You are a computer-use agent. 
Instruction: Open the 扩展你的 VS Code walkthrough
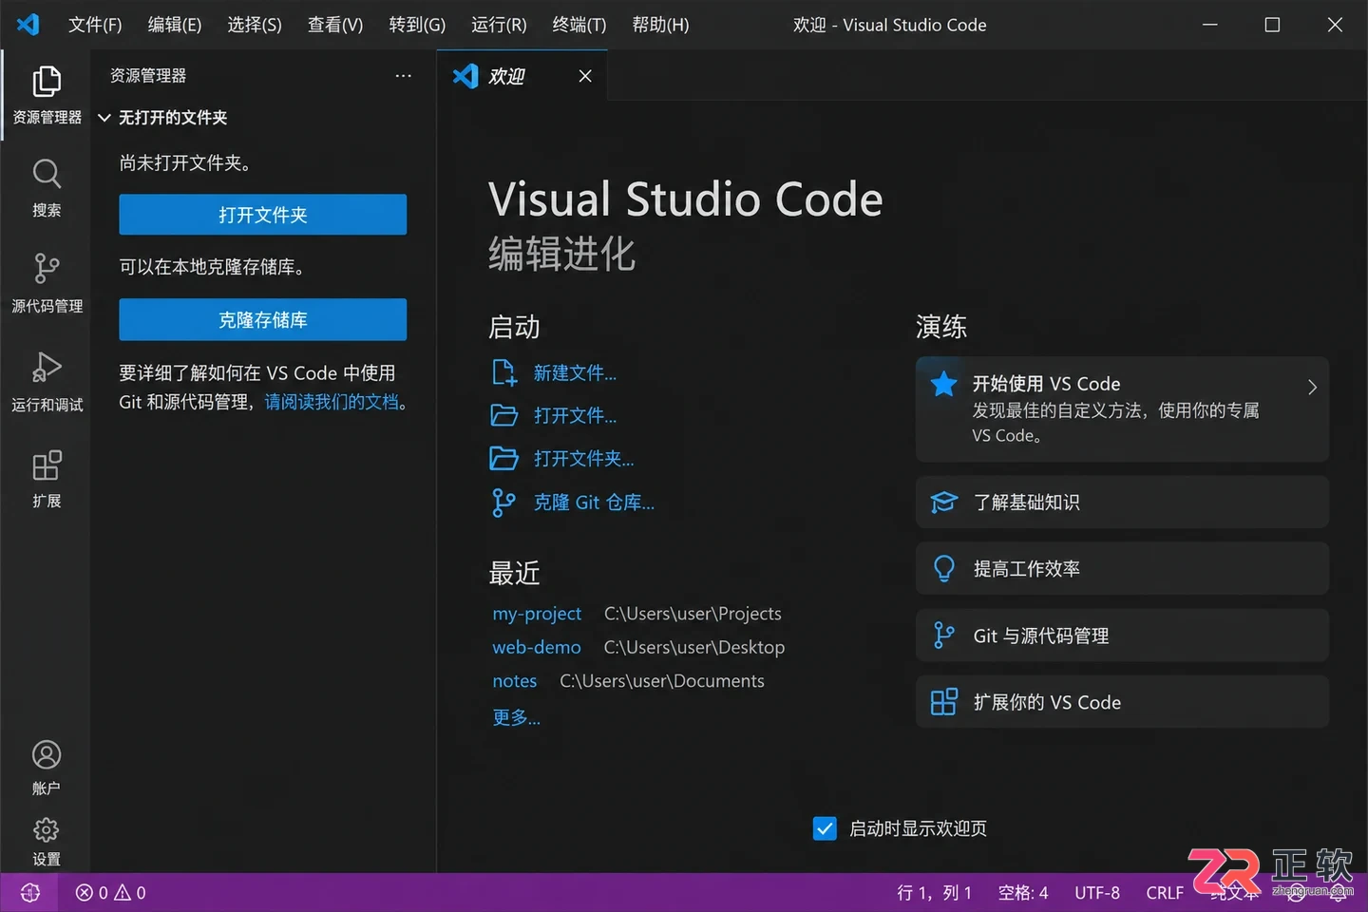tap(1122, 702)
